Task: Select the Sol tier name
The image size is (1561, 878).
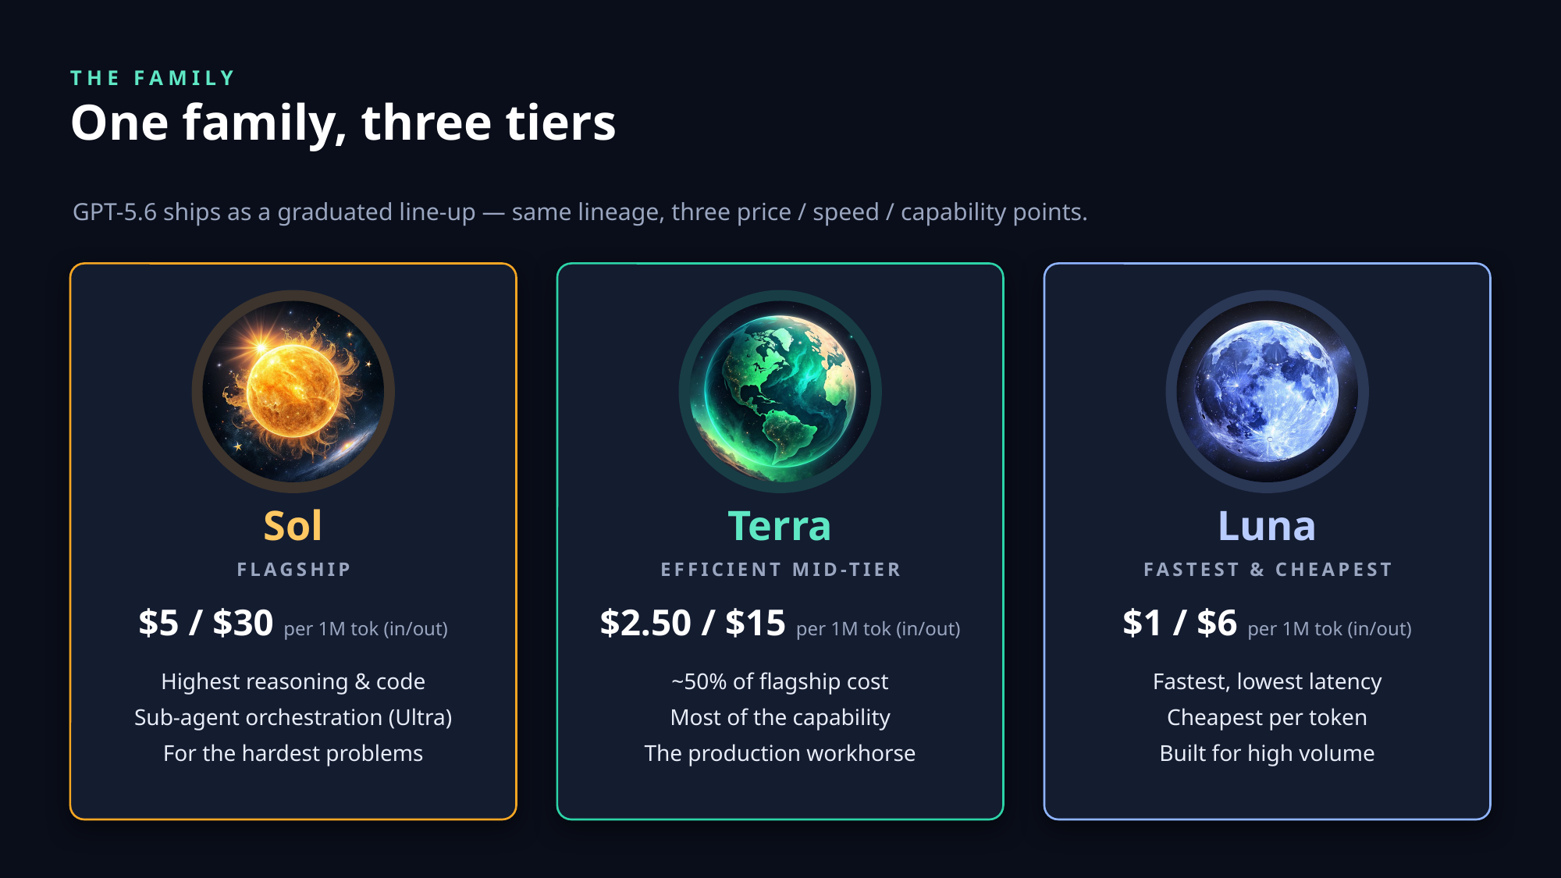Action: click(293, 526)
